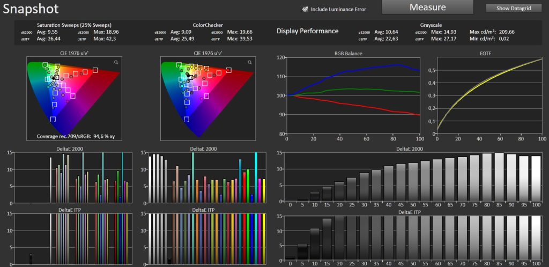Image resolution: width=549 pixels, height=267 pixels.
Task: Select the 100 bar in grayscale DeltaE 2000
Action: (x=535, y=178)
